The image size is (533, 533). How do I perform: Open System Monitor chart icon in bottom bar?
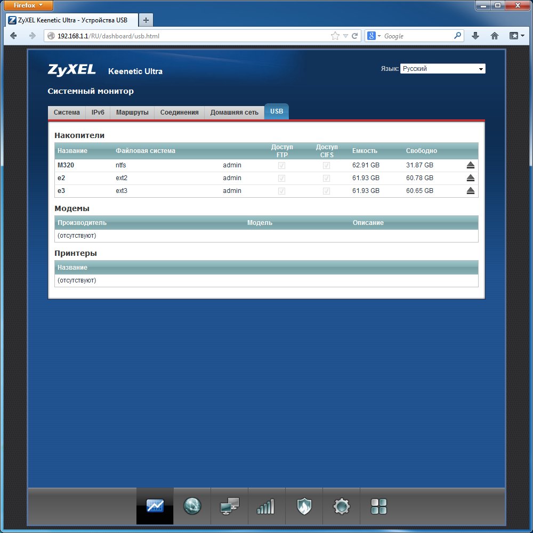(155, 506)
